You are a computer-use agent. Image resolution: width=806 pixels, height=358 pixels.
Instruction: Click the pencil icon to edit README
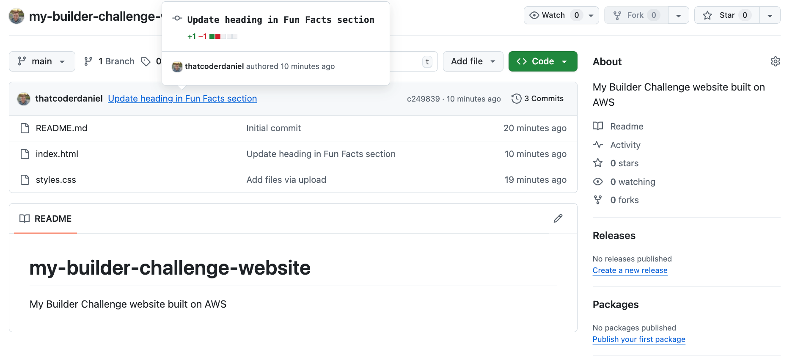point(558,218)
